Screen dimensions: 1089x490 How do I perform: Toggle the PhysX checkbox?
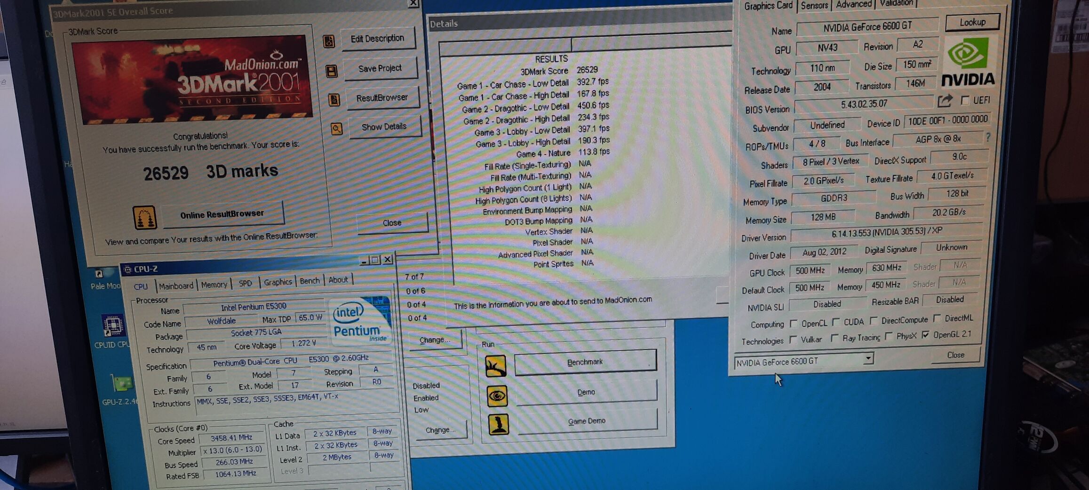tap(889, 336)
